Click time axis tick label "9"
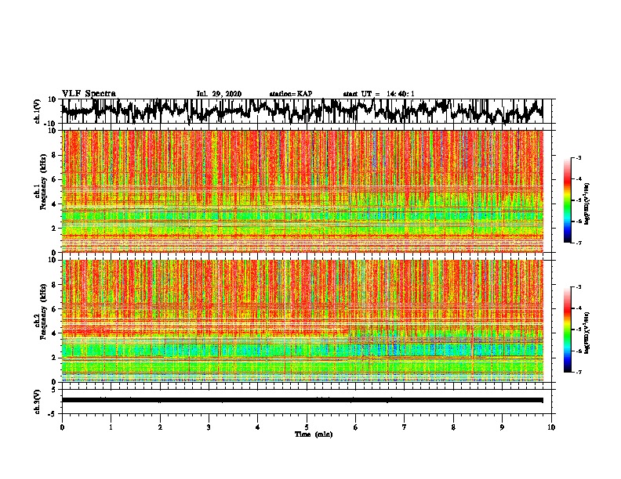This screenshot has height=479, width=621. [x=502, y=427]
